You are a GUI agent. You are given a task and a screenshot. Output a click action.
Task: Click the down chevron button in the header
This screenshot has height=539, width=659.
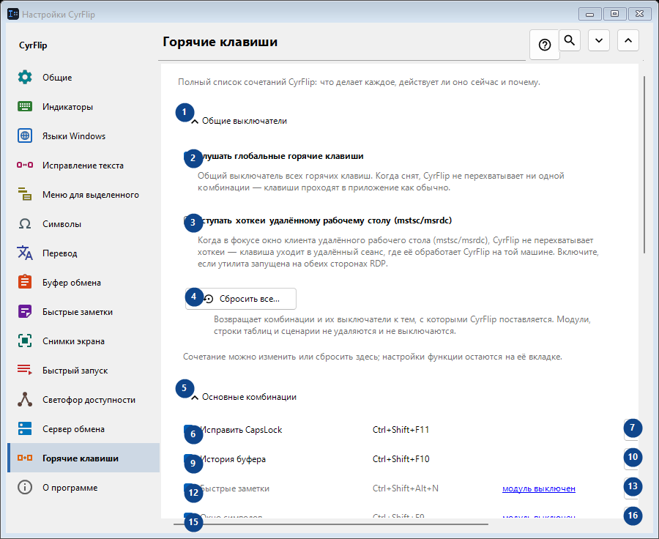point(599,40)
